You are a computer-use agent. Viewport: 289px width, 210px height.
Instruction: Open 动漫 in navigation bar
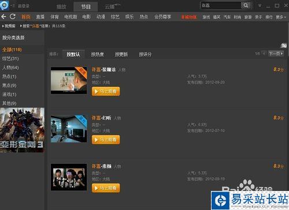click(101, 17)
